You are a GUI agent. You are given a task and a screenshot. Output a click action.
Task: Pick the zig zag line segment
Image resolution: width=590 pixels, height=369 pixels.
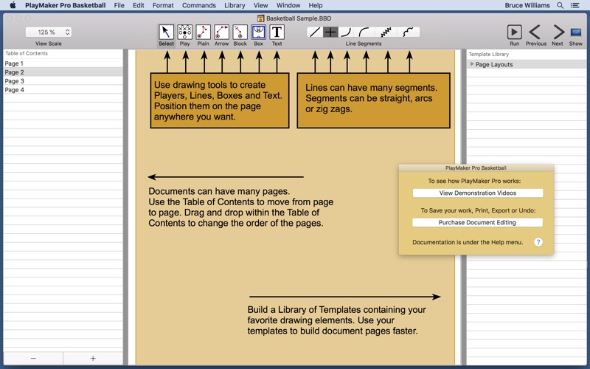(x=386, y=32)
